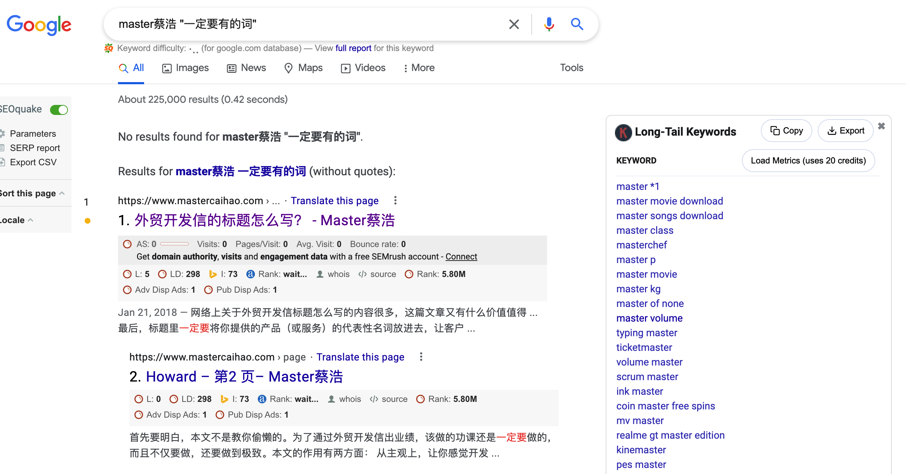906x474 pixels.
Task: Open the Tools options
Action: pos(571,68)
